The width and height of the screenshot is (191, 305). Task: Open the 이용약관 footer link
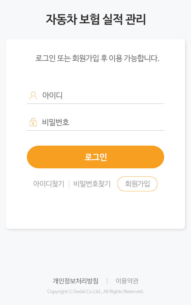tap(127, 281)
